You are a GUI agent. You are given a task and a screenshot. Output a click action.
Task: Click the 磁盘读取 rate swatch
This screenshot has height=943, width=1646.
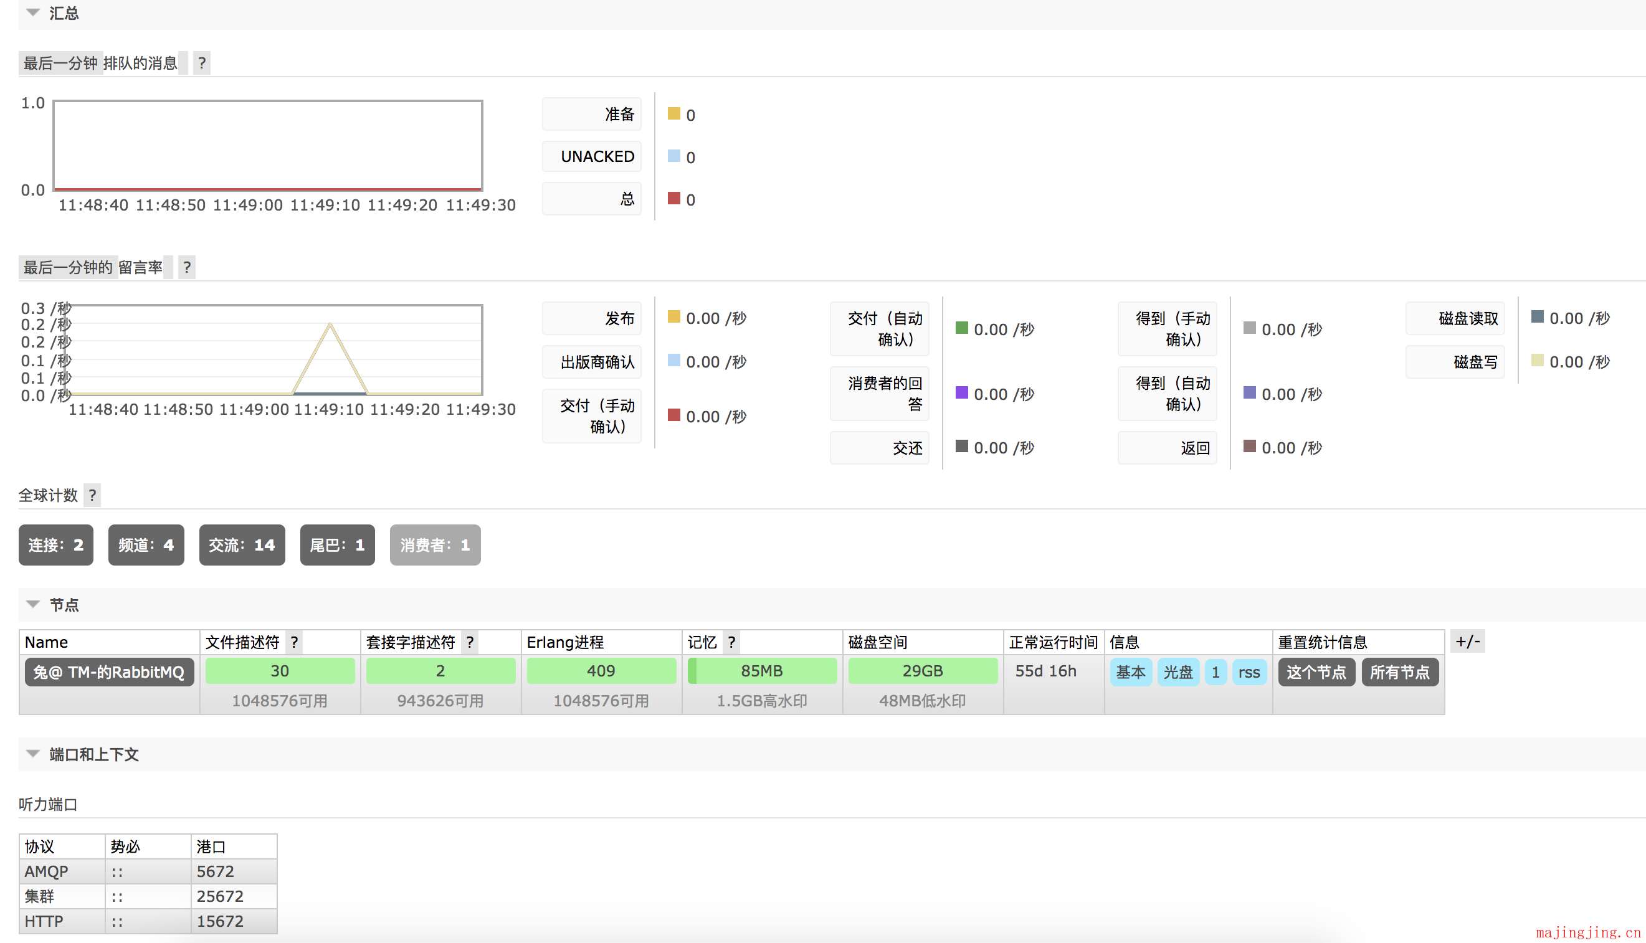pyautogui.click(x=1537, y=316)
